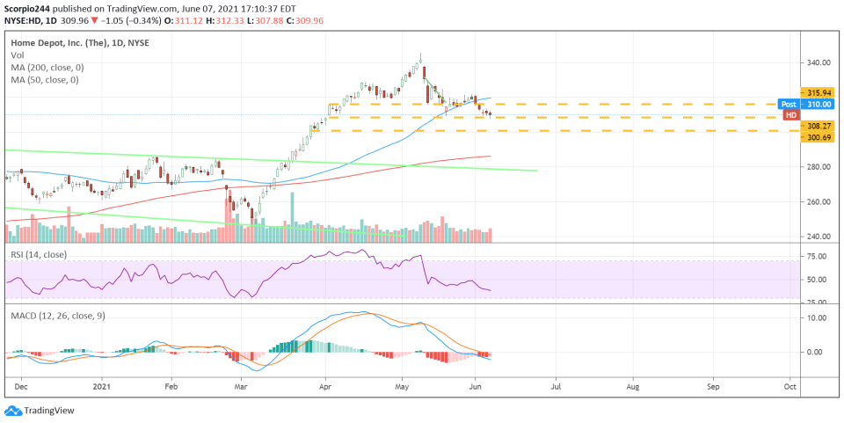The height and width of the screenshot is (423, 844).
Task: Click the header close value 'C:309.96'
Action: coord(304,20)
